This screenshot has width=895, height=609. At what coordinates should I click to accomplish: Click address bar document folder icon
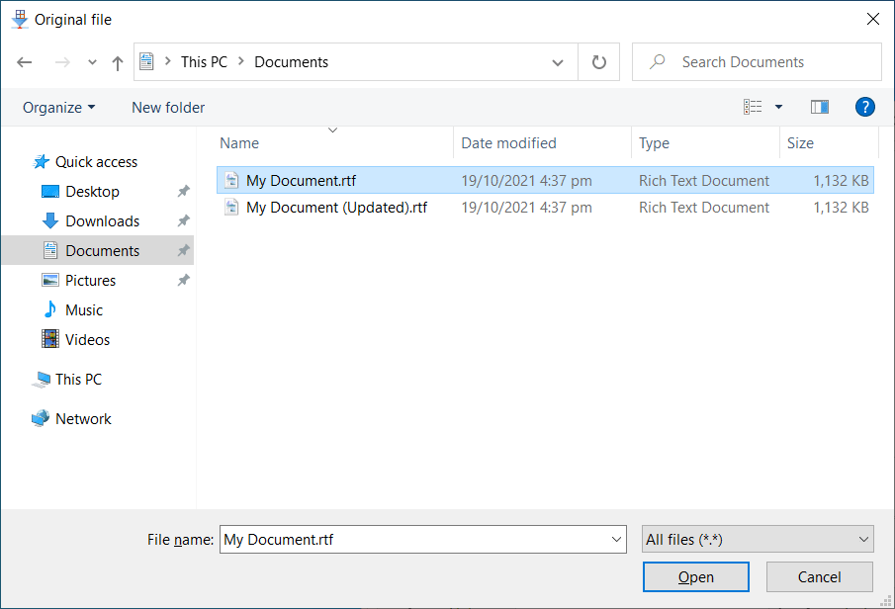pos(146,61)
